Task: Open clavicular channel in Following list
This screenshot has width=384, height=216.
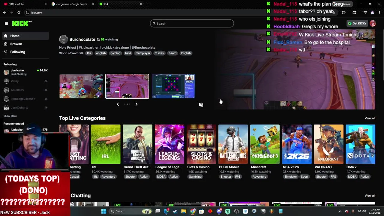Action: [x=25, y=72]
